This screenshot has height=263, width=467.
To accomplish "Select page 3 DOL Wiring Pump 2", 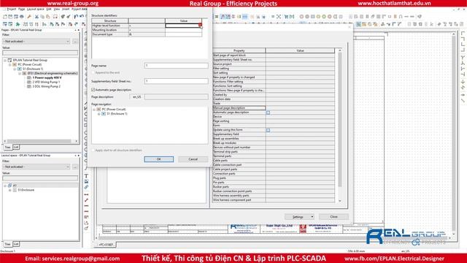I will coord(46,86).
